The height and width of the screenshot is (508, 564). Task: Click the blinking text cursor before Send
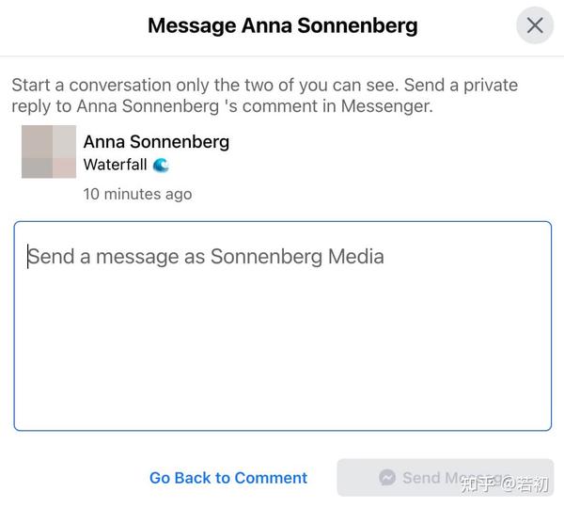coord(27,256)
